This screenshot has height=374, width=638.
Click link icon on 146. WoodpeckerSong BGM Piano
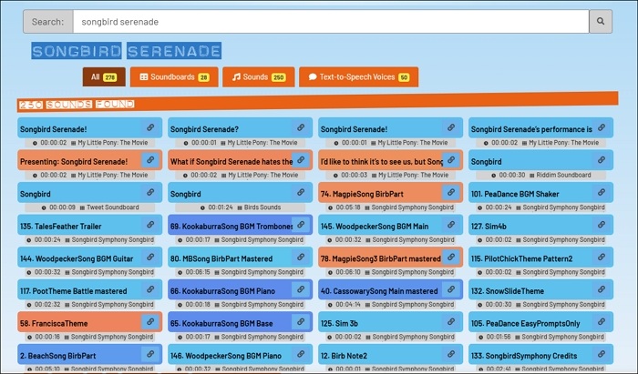click(x=301, y=354)
